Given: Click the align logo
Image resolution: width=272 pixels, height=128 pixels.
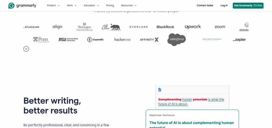Looking at the screenshot, I should [57, 27].
